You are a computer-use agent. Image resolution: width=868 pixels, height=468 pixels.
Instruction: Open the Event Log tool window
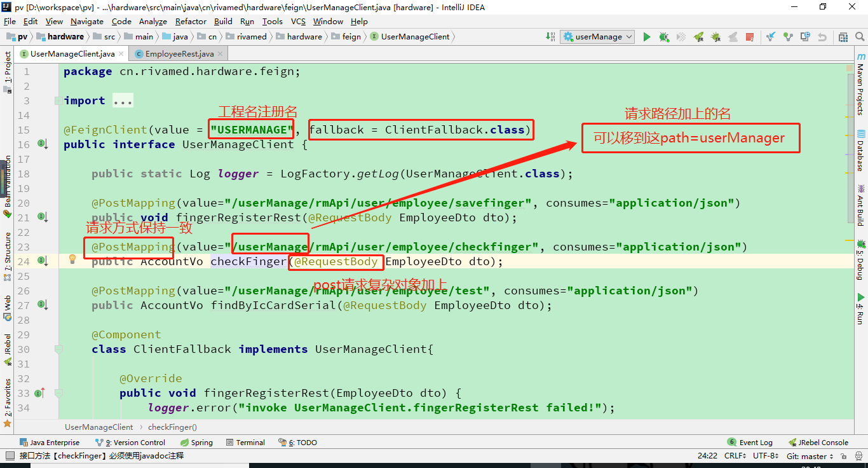point(750,443)
